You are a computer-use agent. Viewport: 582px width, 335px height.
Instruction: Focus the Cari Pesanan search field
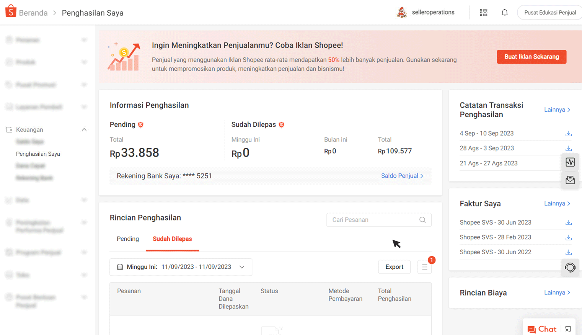pyautogui.click(x=379, y=220)
